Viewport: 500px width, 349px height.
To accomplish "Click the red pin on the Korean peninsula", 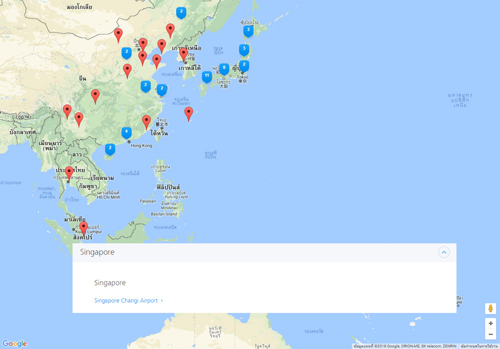I will point(183,54).
